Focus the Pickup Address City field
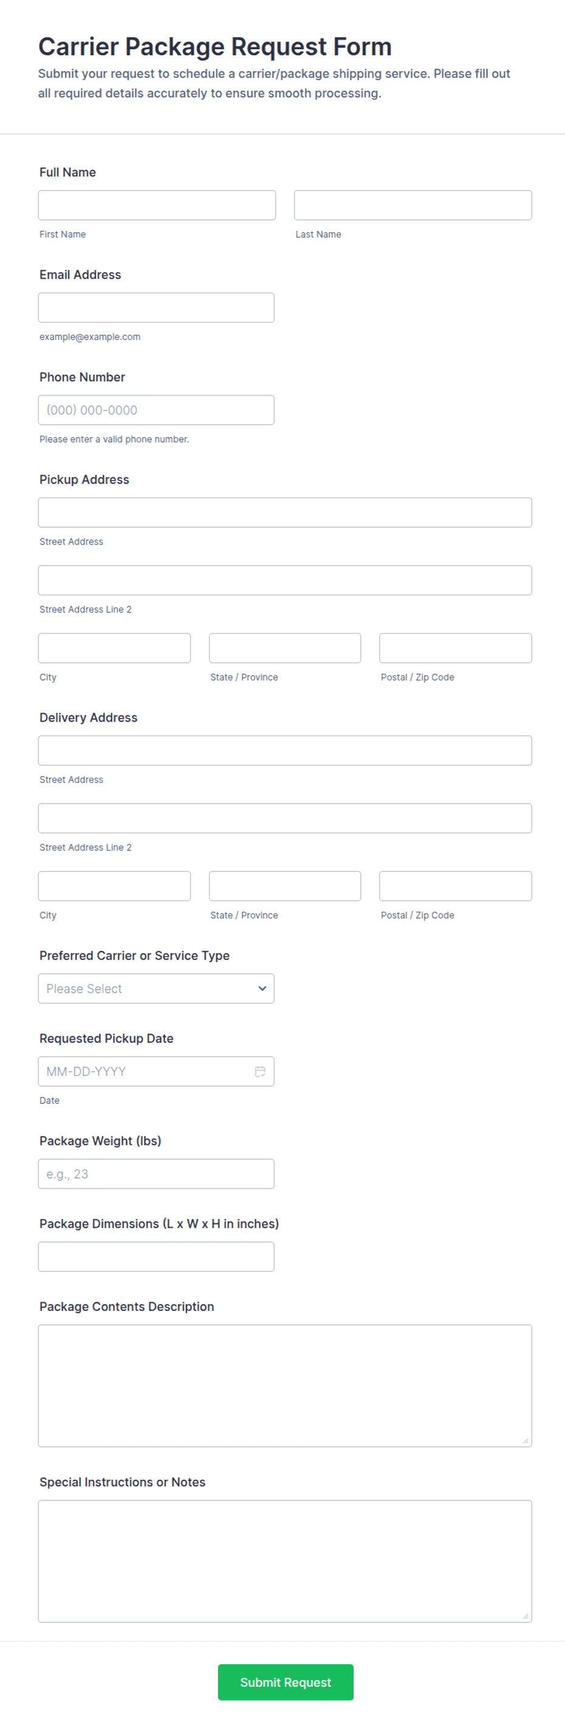565x1730 pixels. [x=114, y=648]
